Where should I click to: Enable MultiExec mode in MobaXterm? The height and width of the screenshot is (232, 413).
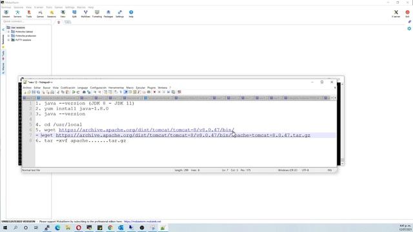[x=85, y=14]
